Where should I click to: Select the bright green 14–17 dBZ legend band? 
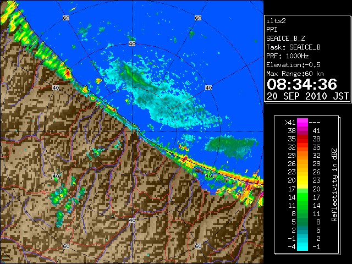[302, 197]
